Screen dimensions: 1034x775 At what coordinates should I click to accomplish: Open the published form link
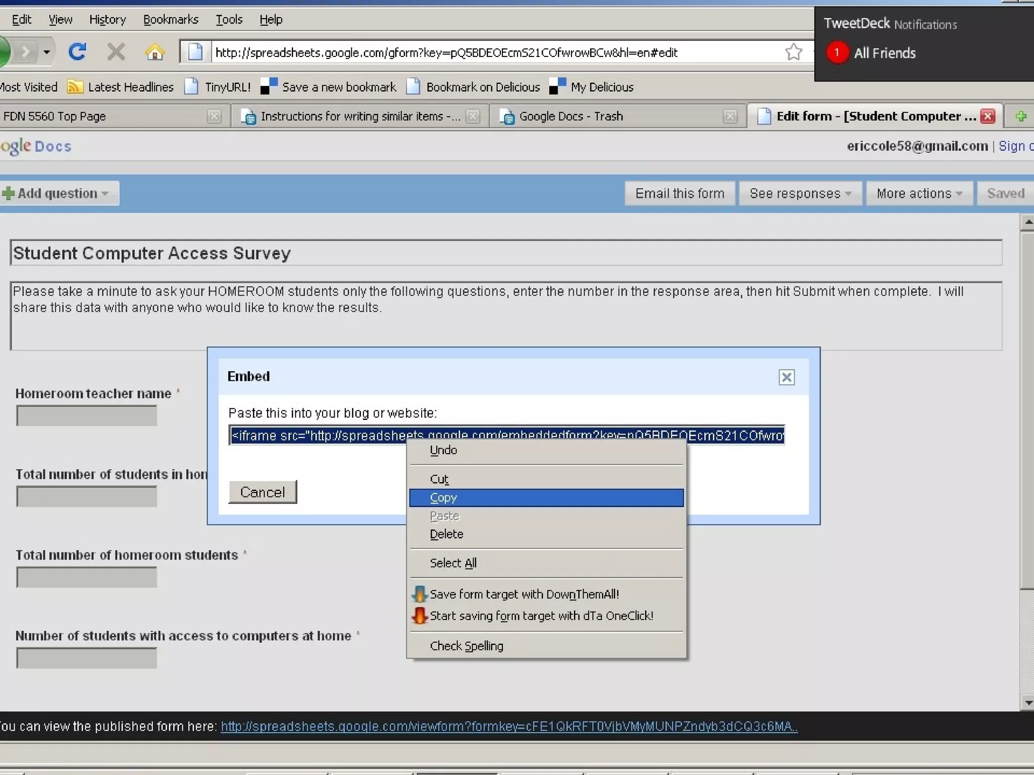pyautogui.click(x=508, y=727)
